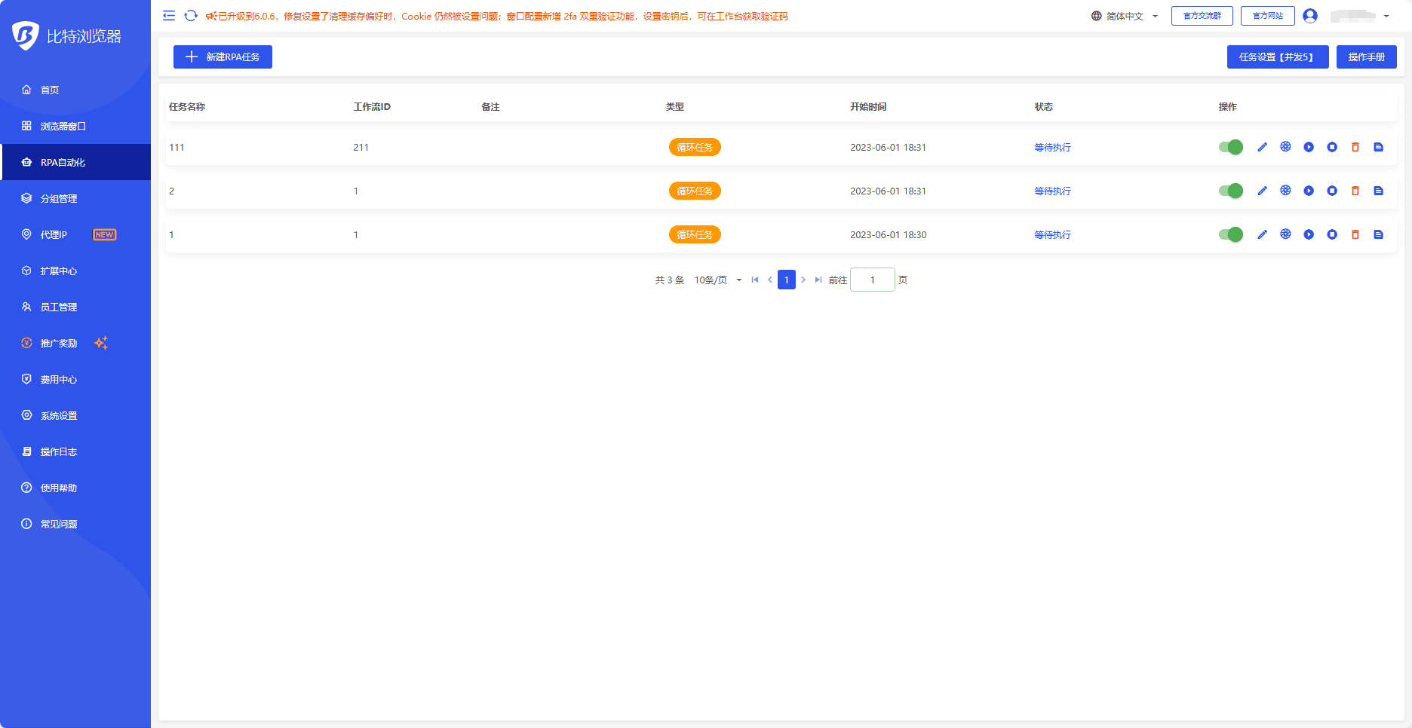Image resolution: width=1412 pixels, height=728 pixels.
Task: Disable the enable switch for task 2
Action: [1231, 191]
